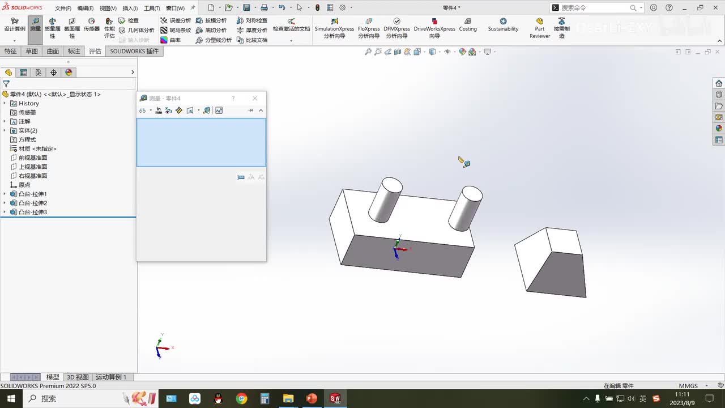Screen dimensions: 725x408
Task: Open the Sustainability tool
Action: [x=503, y=25]
